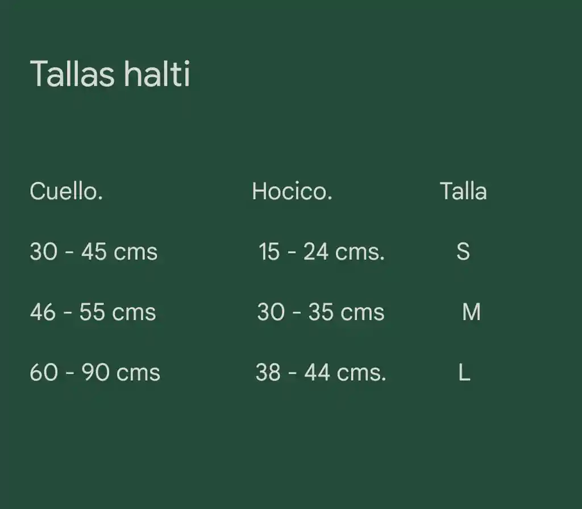This screenshot has height=509, width=582.
Task: Select the snout measurement "15 - 24 cms."
Action: click(x=322, y=251)
